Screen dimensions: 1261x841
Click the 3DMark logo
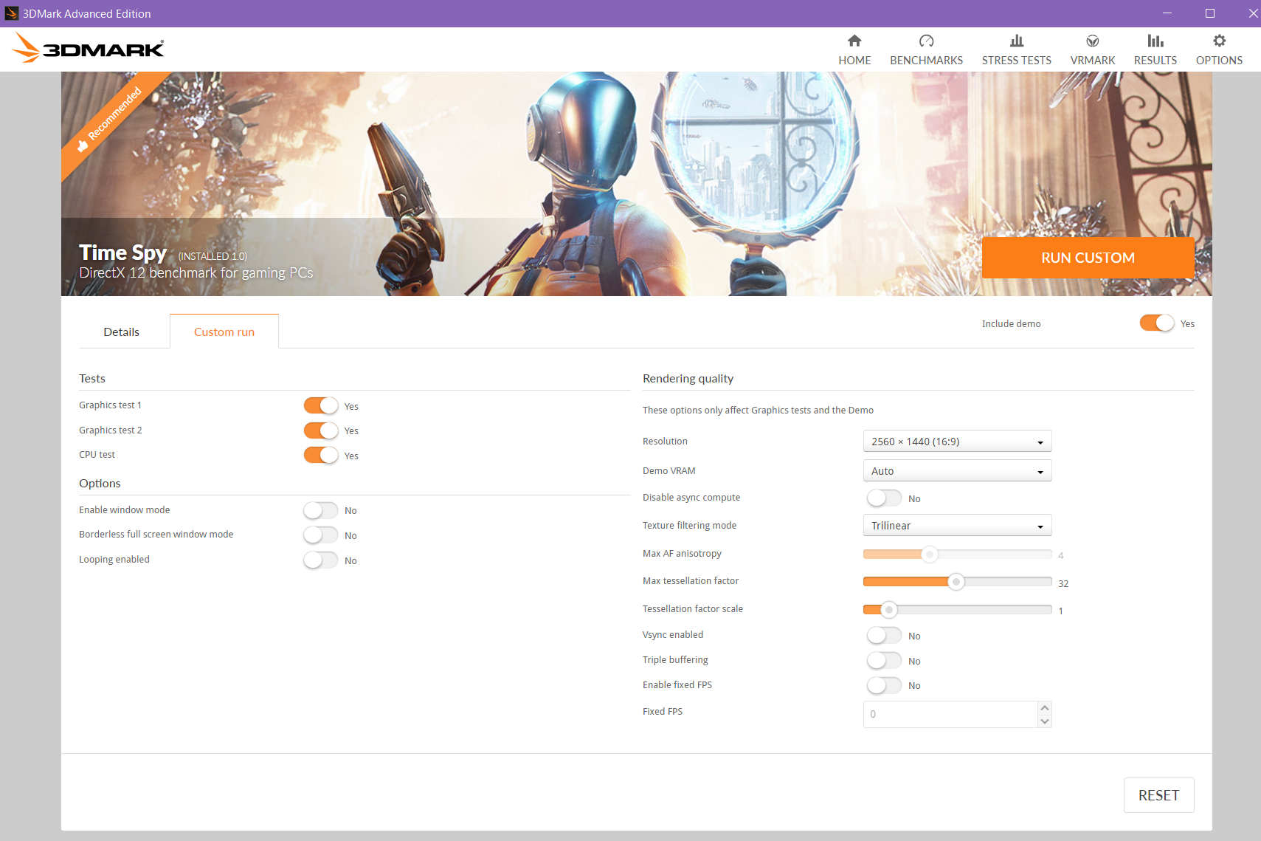pos(87,47)
